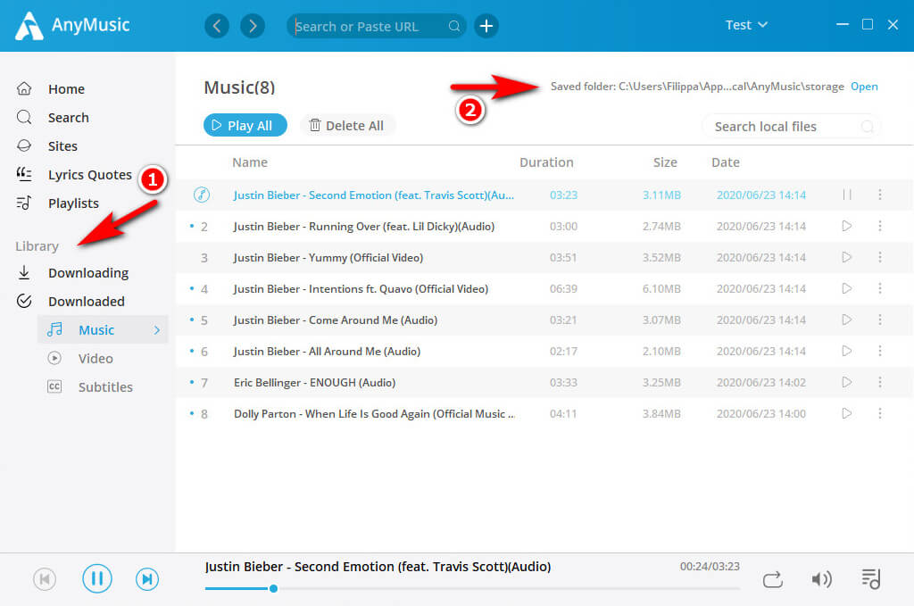Skip to next track in player

(147, 579)
